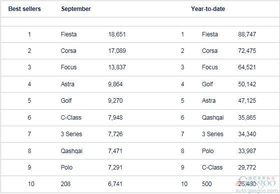This screenshot has width=280, height=194.
Task: Click Qashqai in the September list
Action: point(71,151)
